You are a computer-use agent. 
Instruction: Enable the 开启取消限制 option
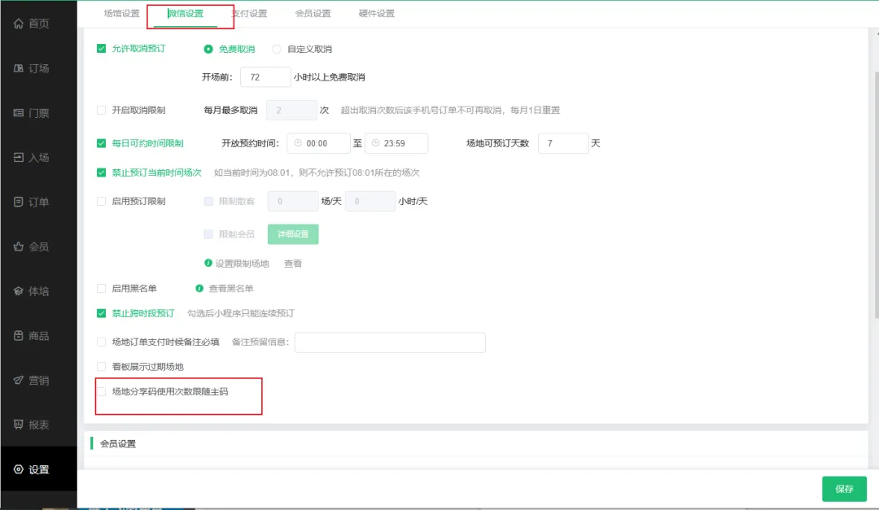[x=101, y=108]
